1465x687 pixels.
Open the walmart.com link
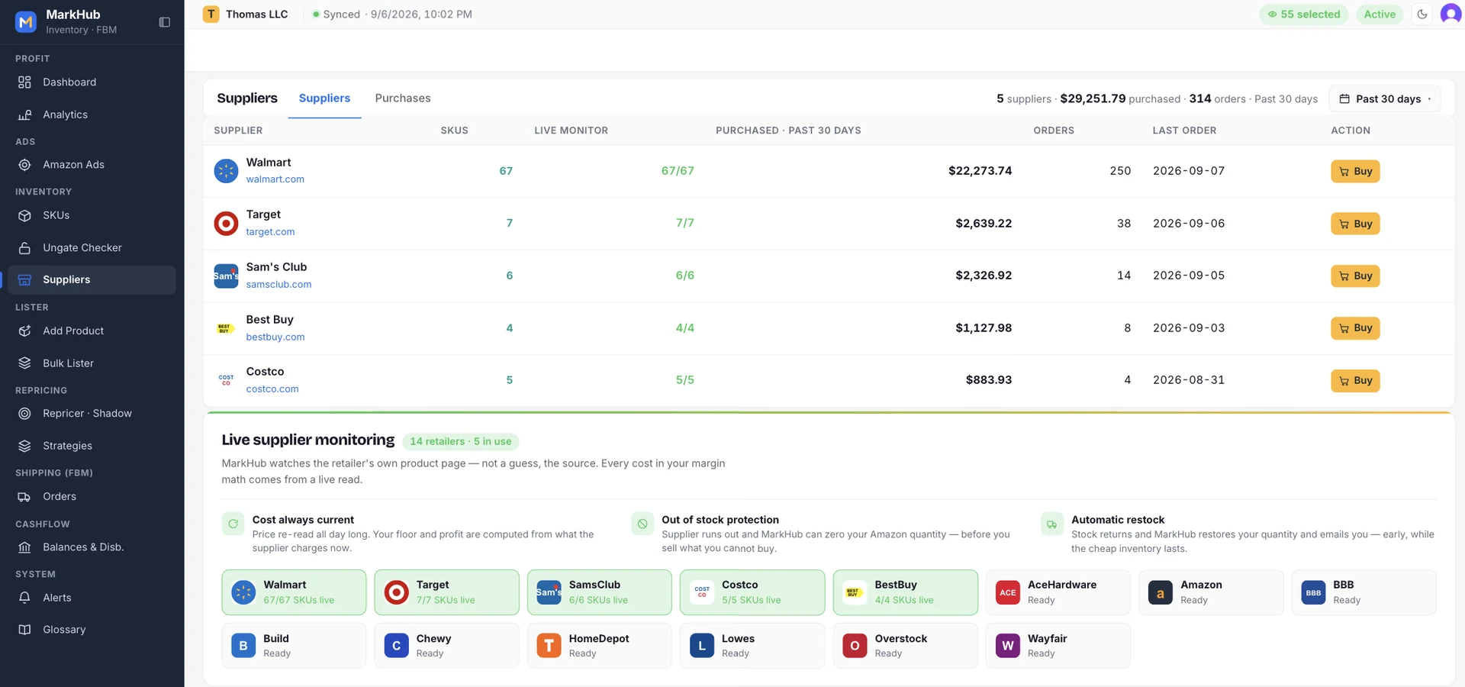pyautogui.click(x=275, y=179)
